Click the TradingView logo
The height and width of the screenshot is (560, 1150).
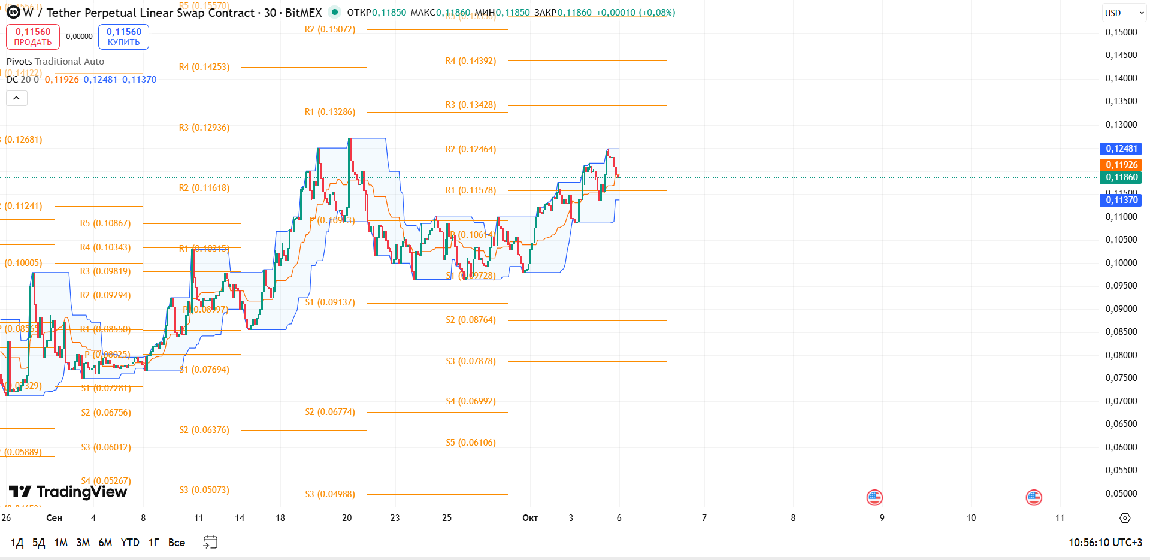68,492
